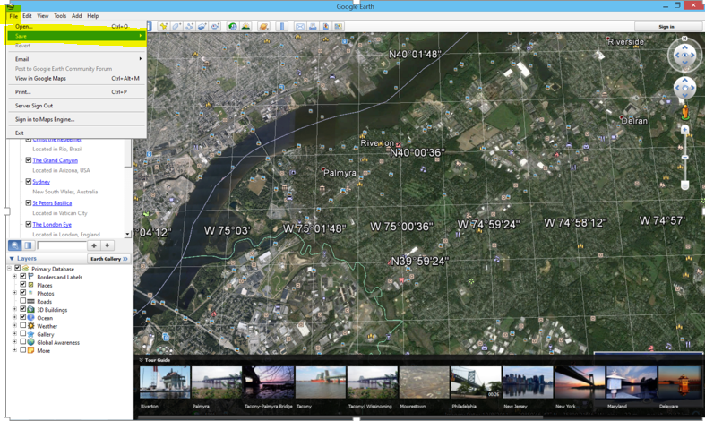Click the sunlight across landscape icon
The image size is (705, 421).
[x=245, y=27]
